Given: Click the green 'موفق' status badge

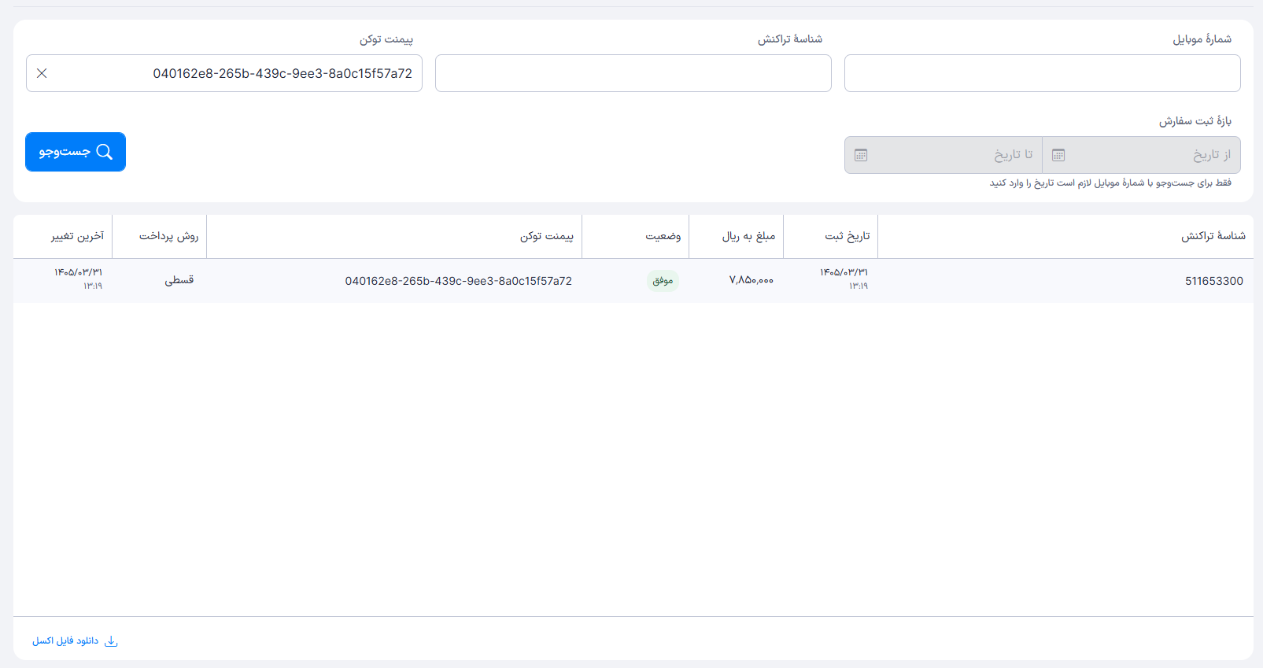Looking at the screenshot, I should click(x=663, y=281).
